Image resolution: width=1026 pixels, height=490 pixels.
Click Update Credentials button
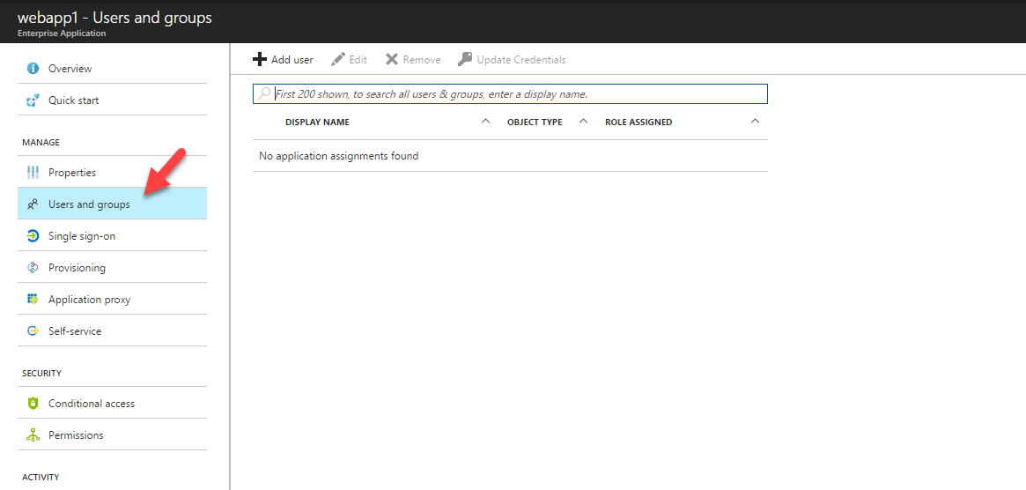tap(512, 60)
